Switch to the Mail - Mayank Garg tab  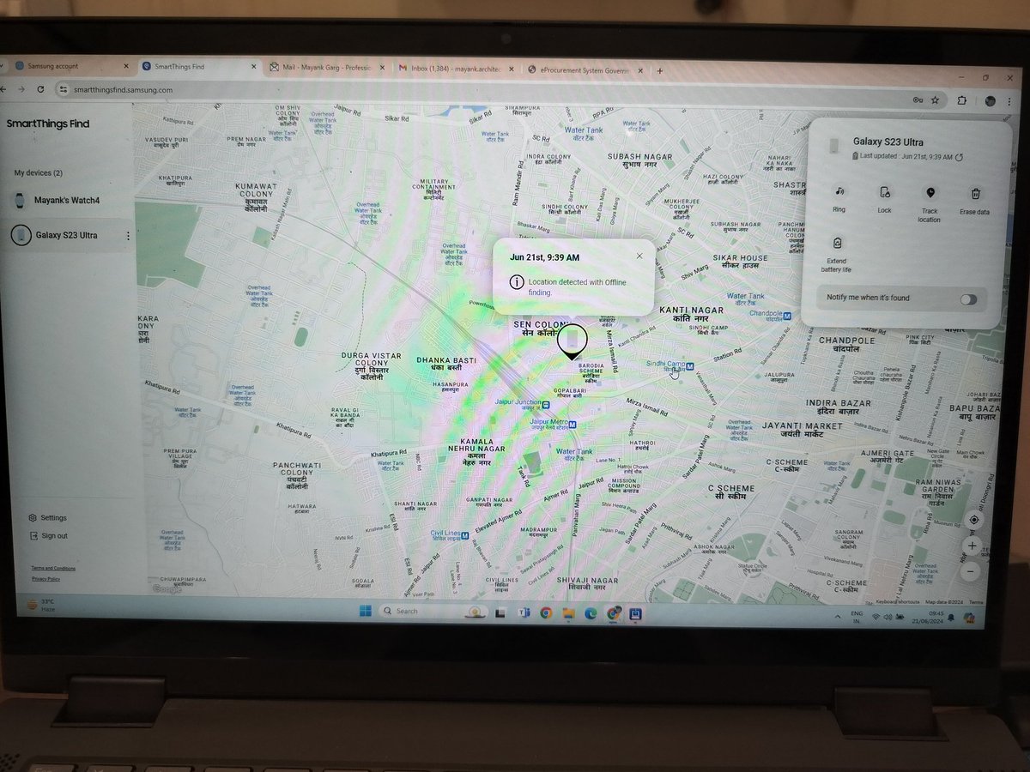point(324,68)
